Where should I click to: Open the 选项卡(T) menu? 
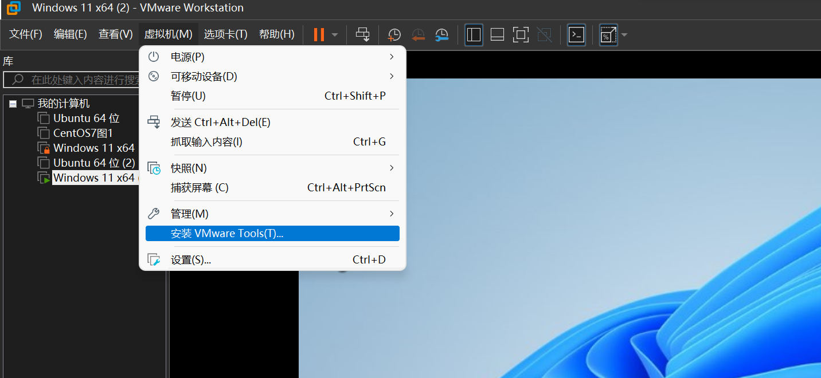click(x=226, y=34)
